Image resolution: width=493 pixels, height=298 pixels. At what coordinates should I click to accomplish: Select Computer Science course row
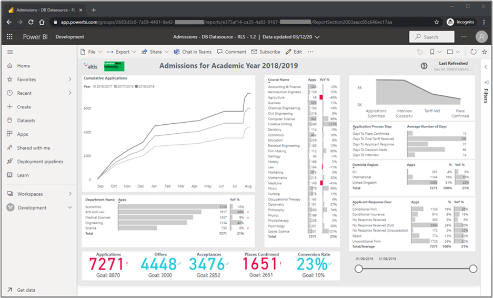tap(302, 119)
